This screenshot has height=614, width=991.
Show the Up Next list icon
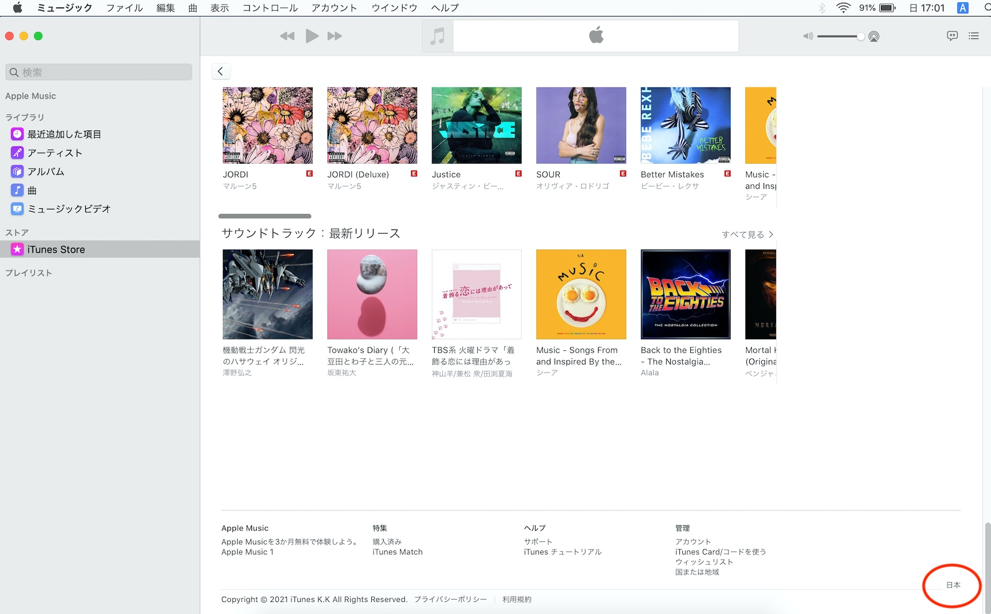pyautogui.click(x=973, y=36)
